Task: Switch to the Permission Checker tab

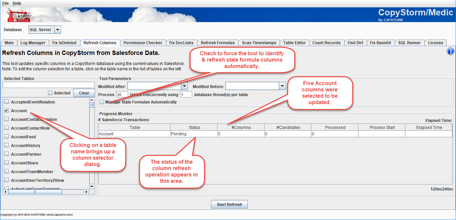Action: tap(143, 43)
